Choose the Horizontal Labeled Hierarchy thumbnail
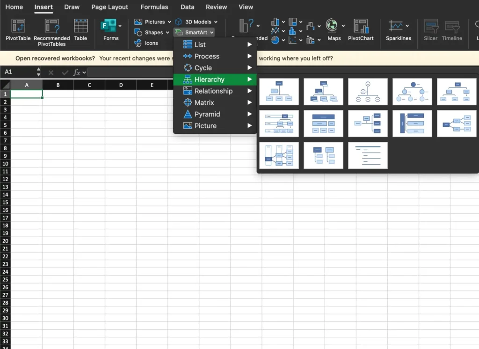This screenshot has width=479, height=349. click(279, 155)
